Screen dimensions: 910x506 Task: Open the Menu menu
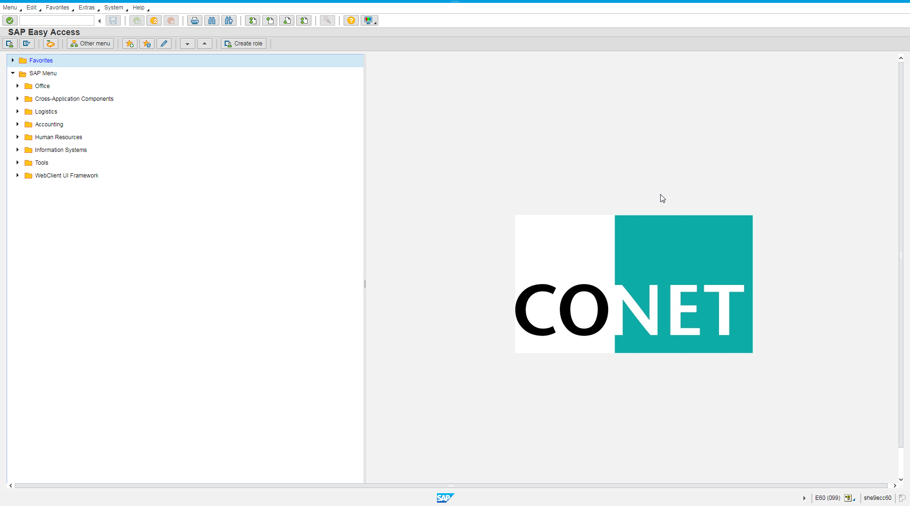pyautogui.click(x=10, y=8)
